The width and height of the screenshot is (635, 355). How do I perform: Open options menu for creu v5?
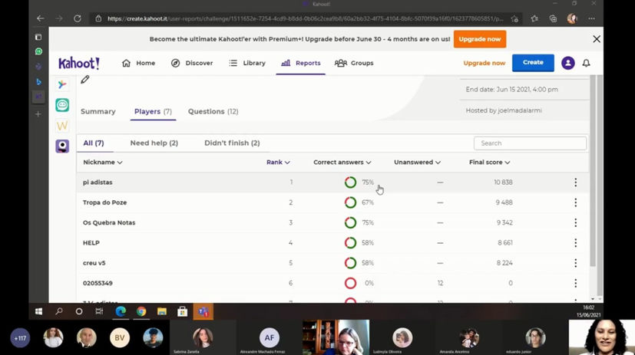coord(575,263)
